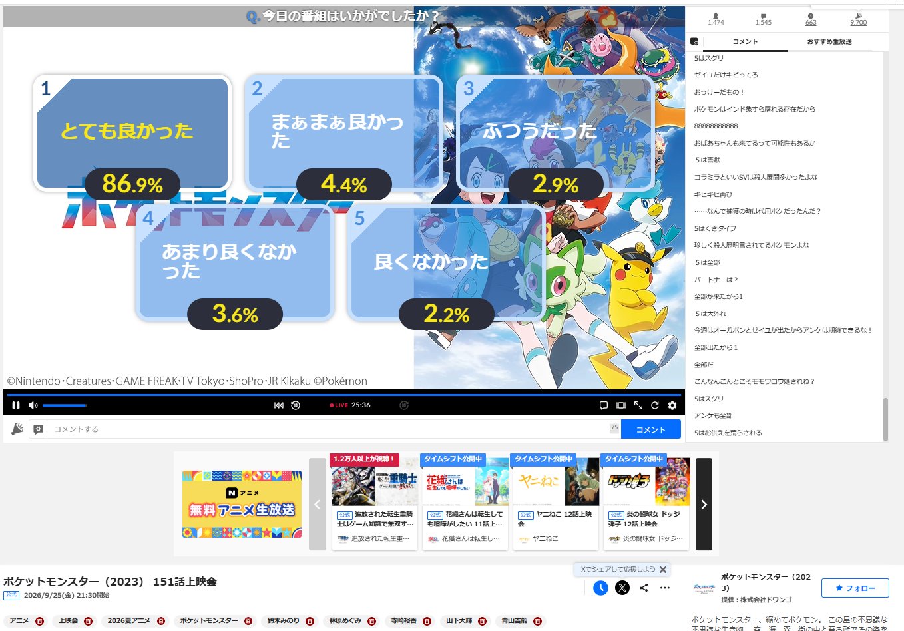The width and height of the screenshot is (904, 631).
Task: Mute the player volume speaker icon
Action: (x=33, y=405)
